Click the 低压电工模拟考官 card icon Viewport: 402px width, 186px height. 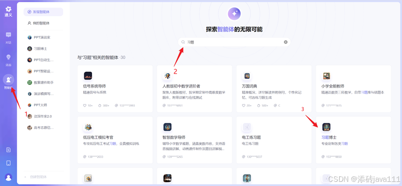(88, 127)
